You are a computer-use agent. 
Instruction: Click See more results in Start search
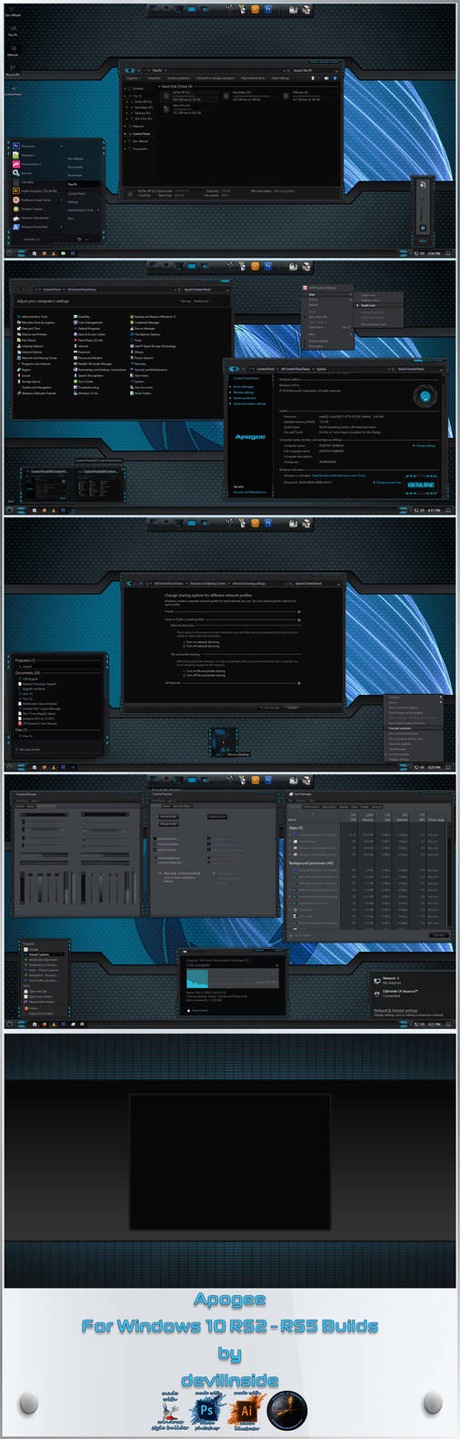[x=25, y=750]
